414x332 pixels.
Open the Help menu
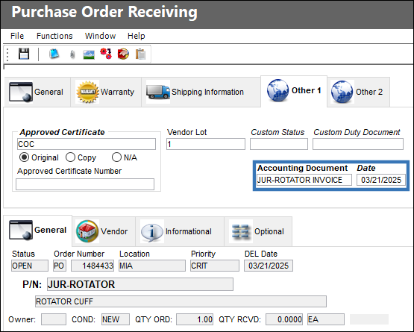[137, 36]
